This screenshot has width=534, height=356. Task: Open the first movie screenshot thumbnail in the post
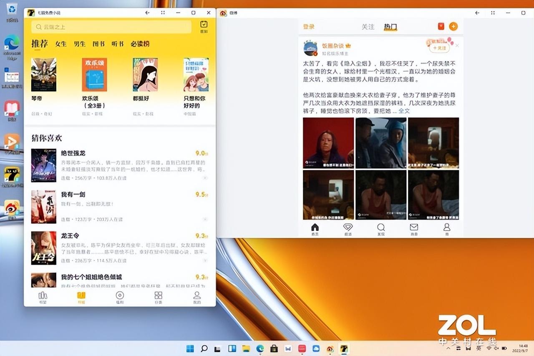pyautogui.click(x=328, y=143)
